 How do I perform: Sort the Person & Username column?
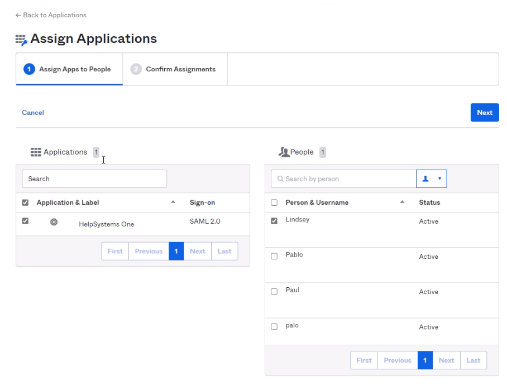[x=402, y=202]
